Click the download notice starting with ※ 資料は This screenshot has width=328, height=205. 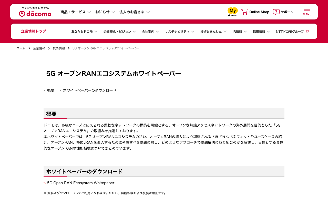[105, 193]
